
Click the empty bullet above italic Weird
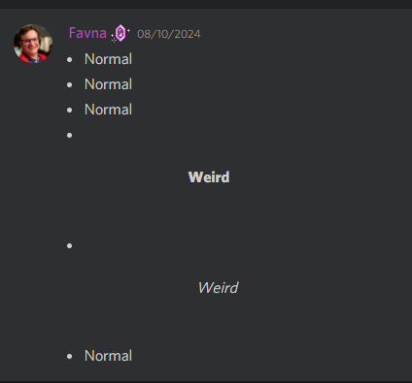coord(69,246)
